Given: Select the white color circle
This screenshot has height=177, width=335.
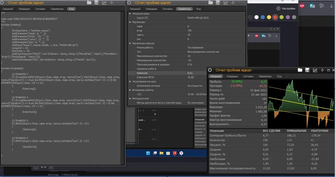Looking at the screenshot, I should (256, 17).
